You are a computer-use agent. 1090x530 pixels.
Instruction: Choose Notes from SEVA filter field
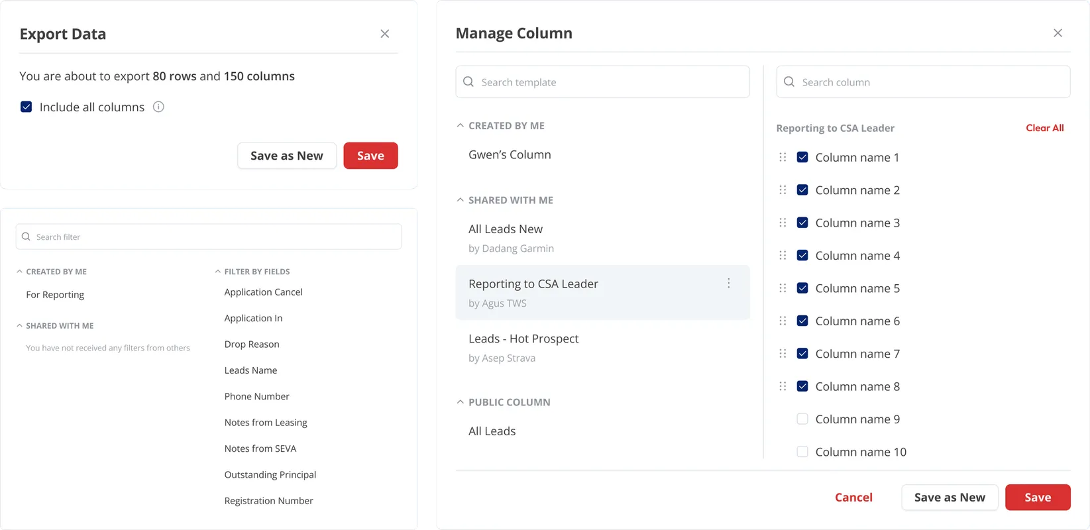[260, 449]
